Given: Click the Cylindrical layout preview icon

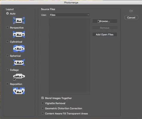Looking at the screenshot, I should 19,49.
